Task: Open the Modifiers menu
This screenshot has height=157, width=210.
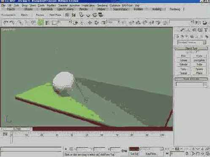Action: point(52,5)
